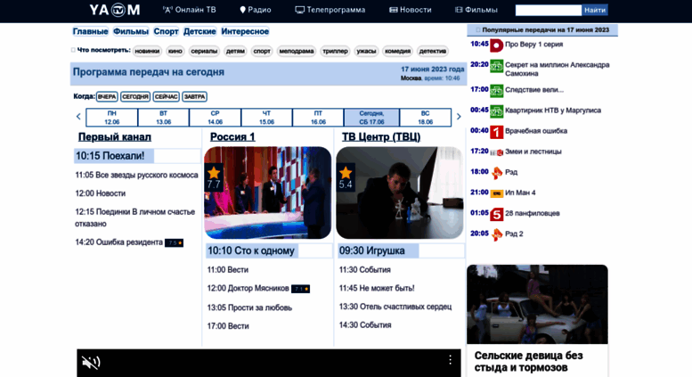Viewport: 692px width, 377px height.
Task: Switch to the Спорт category
Action: (166, 31)
